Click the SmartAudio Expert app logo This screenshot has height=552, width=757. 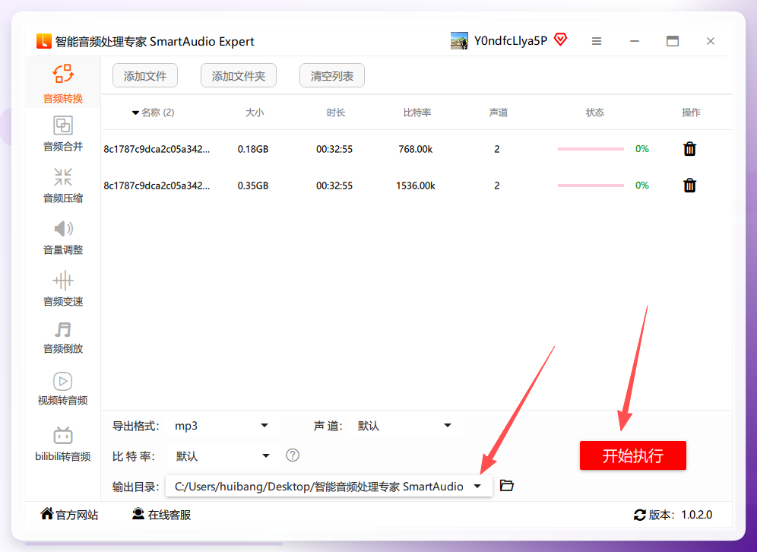point(43,41)
